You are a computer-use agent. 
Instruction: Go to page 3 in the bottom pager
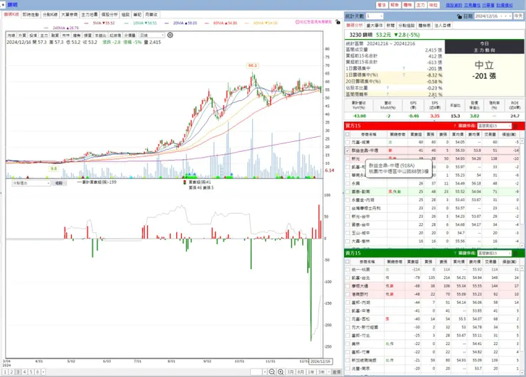pos(18,372)
